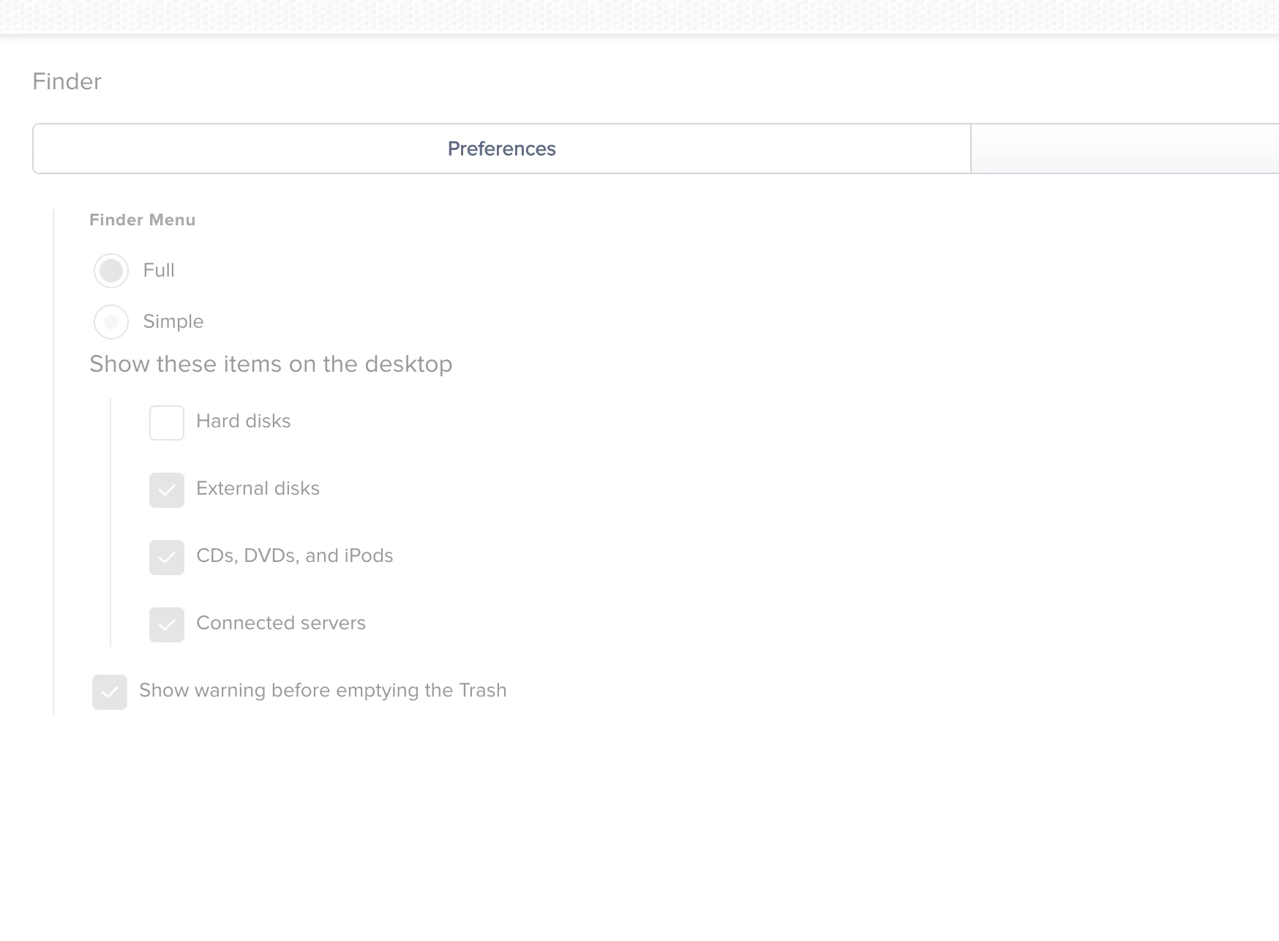
Task: Select the Simple Finder menu option
Action: 111,322
